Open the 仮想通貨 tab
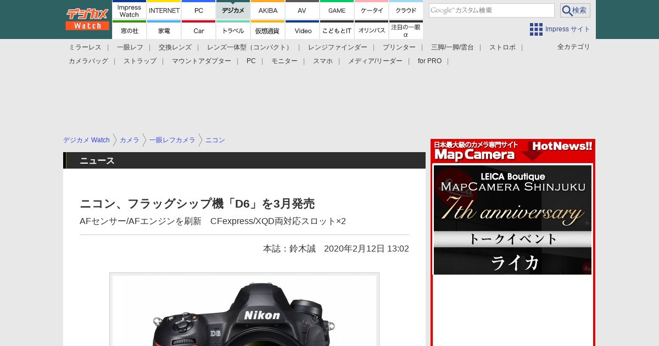This screenshot has height=346, width=659. (x=268, y=30)
